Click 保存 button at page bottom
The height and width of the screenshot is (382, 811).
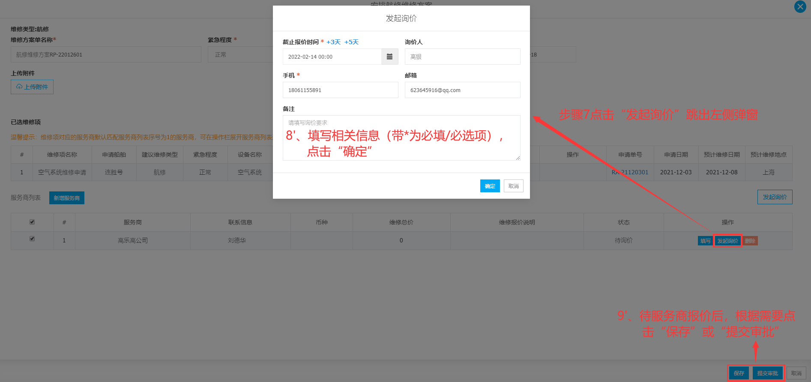click(x=739, y=373)
